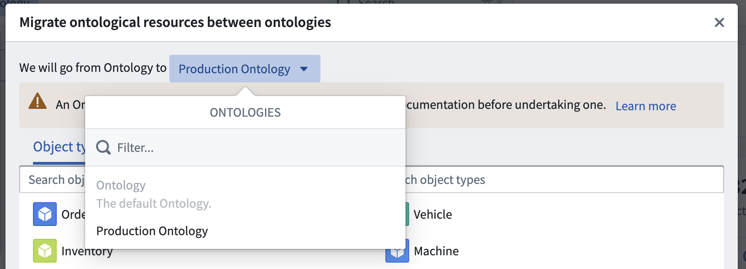This screenshot has height=269, width=746.
Task: Click the warning triangle icon
Action: [38, 101]
